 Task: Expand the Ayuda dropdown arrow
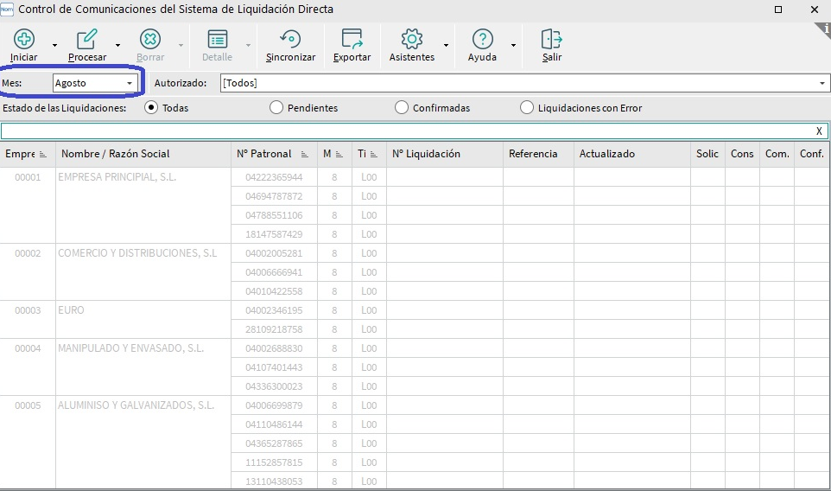[x=513, y=46]
